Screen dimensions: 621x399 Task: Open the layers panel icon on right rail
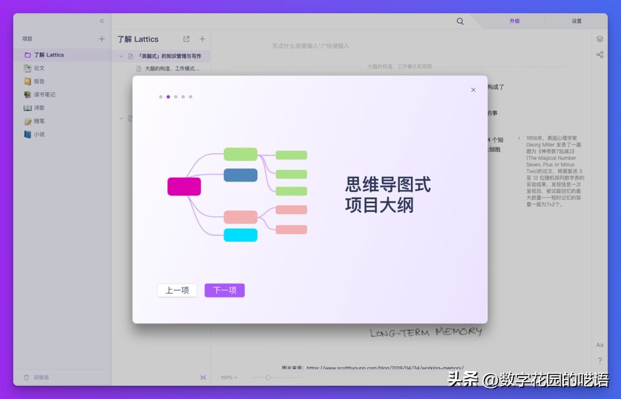click(x=599, y=39)
